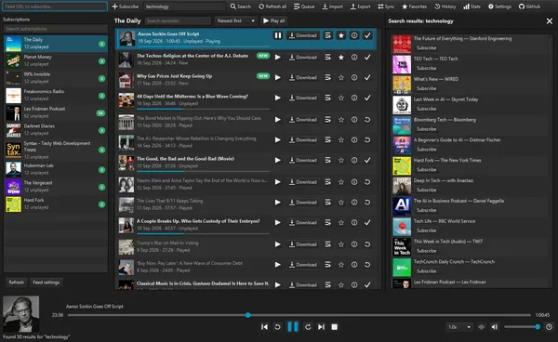This screenshot has height=342, width=558.
Task: Open the Queue view
Action: (304, 7)
